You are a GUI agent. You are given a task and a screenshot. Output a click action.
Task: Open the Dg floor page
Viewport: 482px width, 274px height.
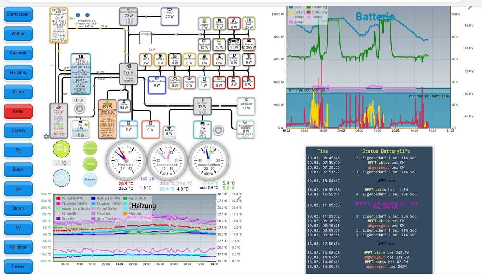point(18,189)
